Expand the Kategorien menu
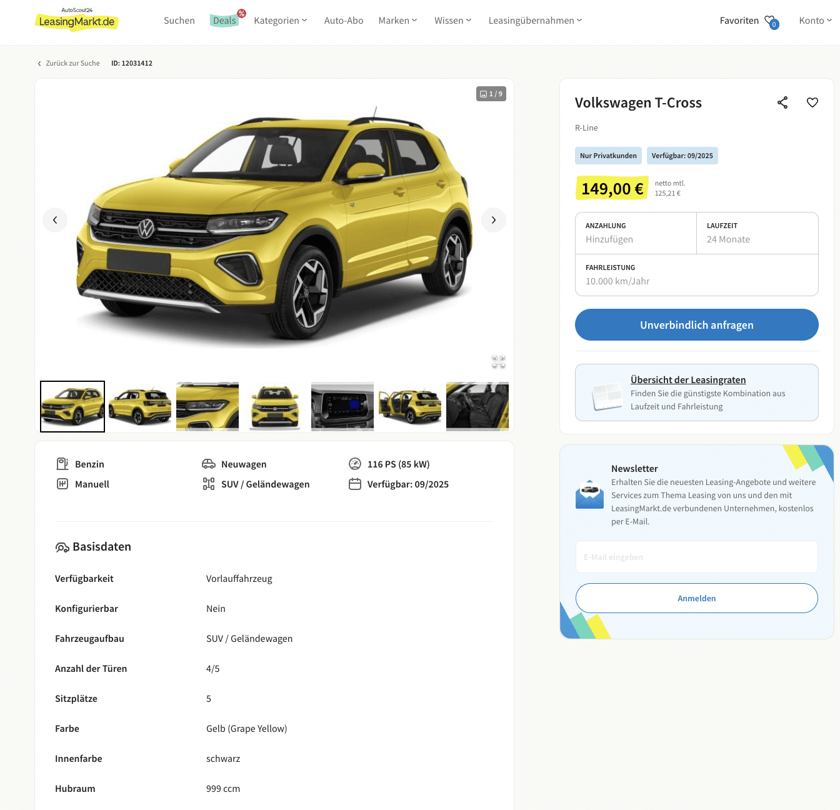Image resolution: width=840 pixels, height=810 pixels. [281, 21]
